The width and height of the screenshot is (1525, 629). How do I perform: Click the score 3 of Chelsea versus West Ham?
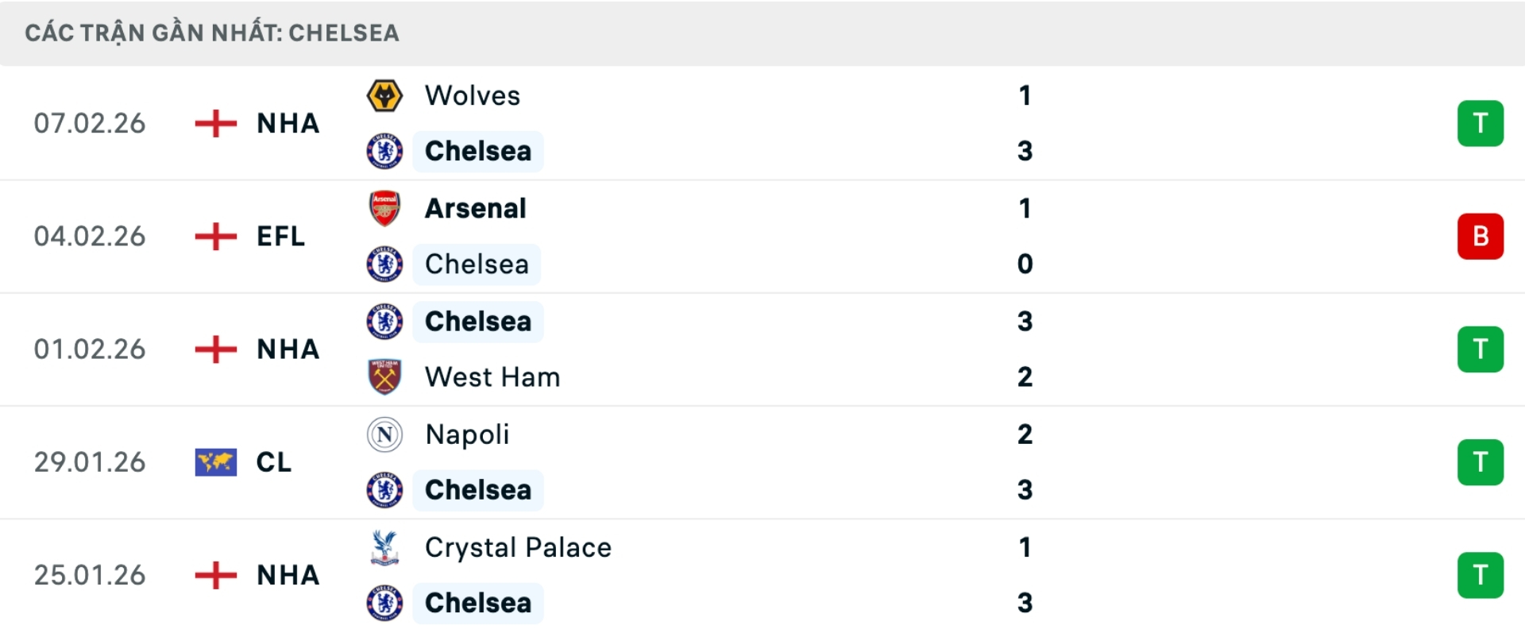(1025, 322)
